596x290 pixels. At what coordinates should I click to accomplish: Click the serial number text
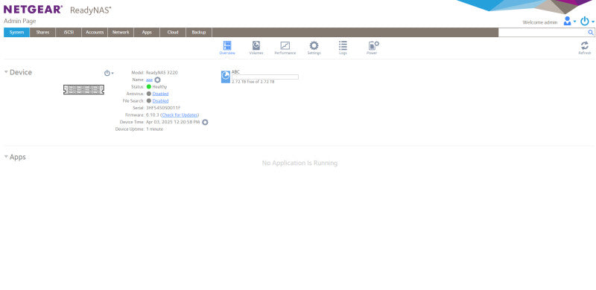coord(163,108)
